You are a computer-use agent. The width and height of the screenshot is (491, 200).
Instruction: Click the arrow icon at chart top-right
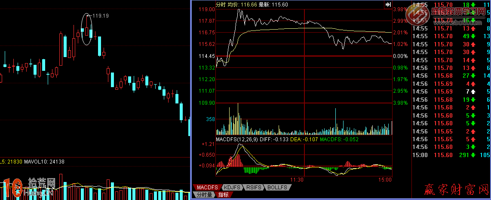click(x=388, y=4)
